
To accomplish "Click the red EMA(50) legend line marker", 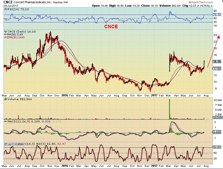I will pos(6,38).
